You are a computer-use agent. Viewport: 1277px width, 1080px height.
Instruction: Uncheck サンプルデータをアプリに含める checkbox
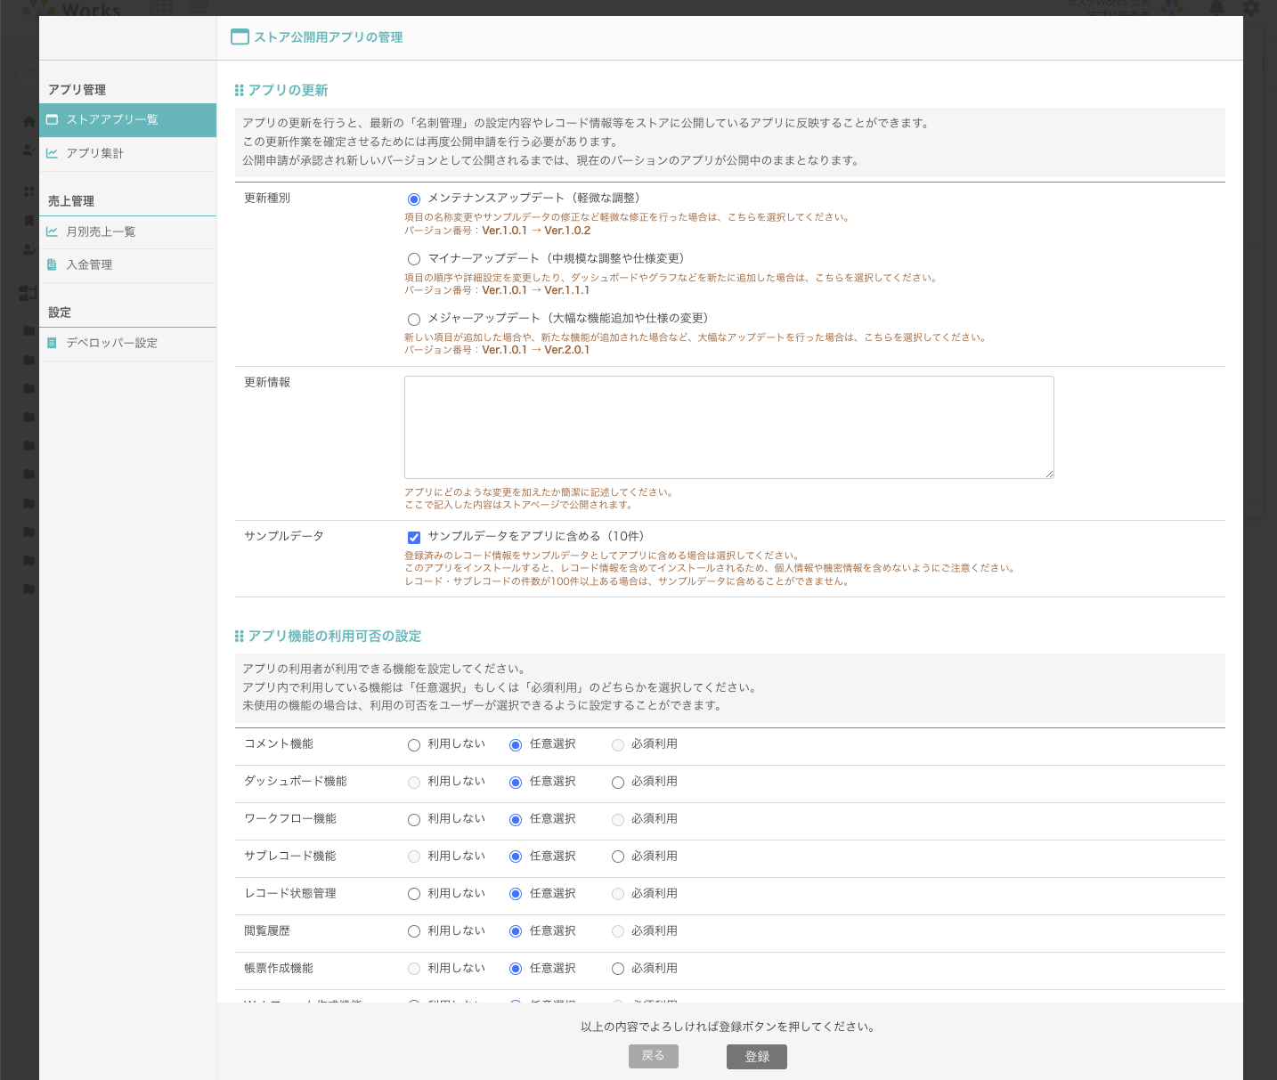pos(414,537)
